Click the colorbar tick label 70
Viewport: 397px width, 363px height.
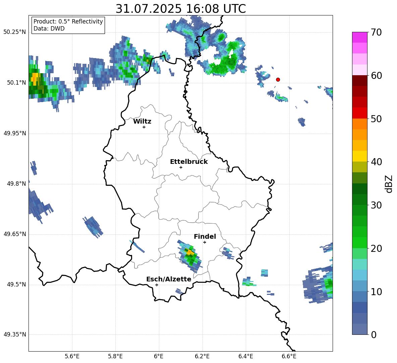376,33
